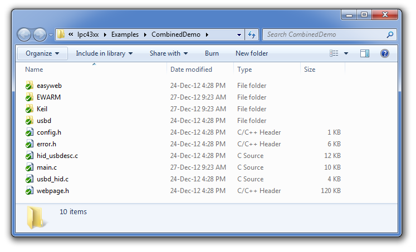
Task: Toggle the preview pane icon
Action: (365, 53)
